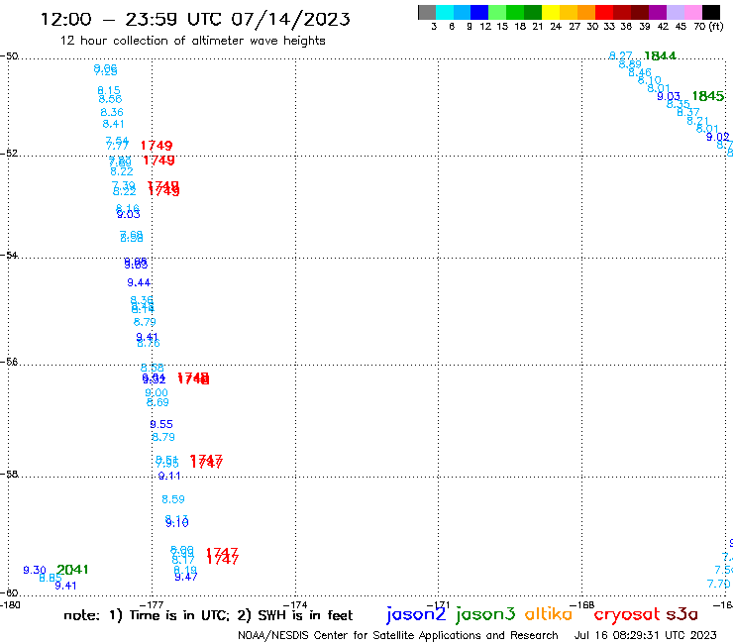Viewport: 733px width, 644px height.
Task: Click the 's3a' satellite label
Action: tap(681, 614)
